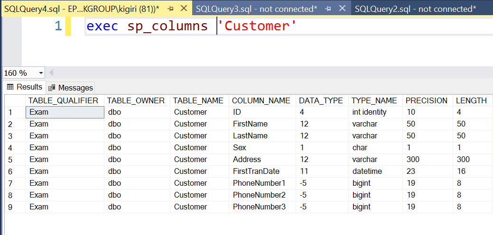Image resolution: width=493 pixels, height=235 pixels.
Task: Click the Exam cell in row 1
Action: pos(65,112)
